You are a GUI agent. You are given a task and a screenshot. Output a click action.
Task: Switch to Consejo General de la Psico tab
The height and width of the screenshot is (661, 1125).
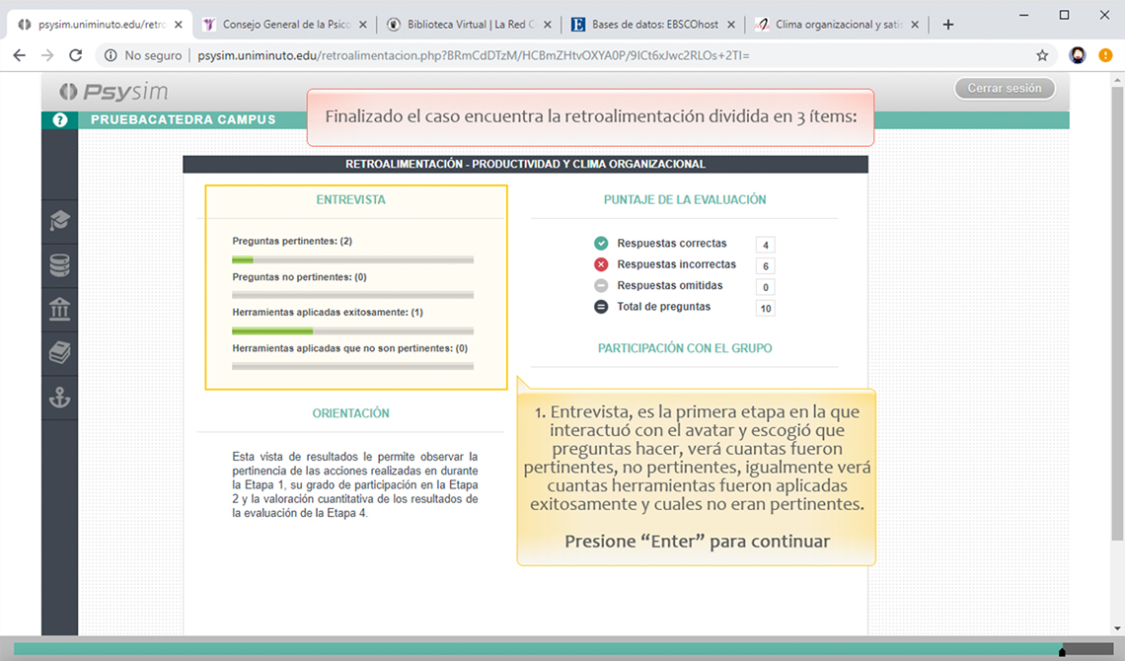(285, 25)
